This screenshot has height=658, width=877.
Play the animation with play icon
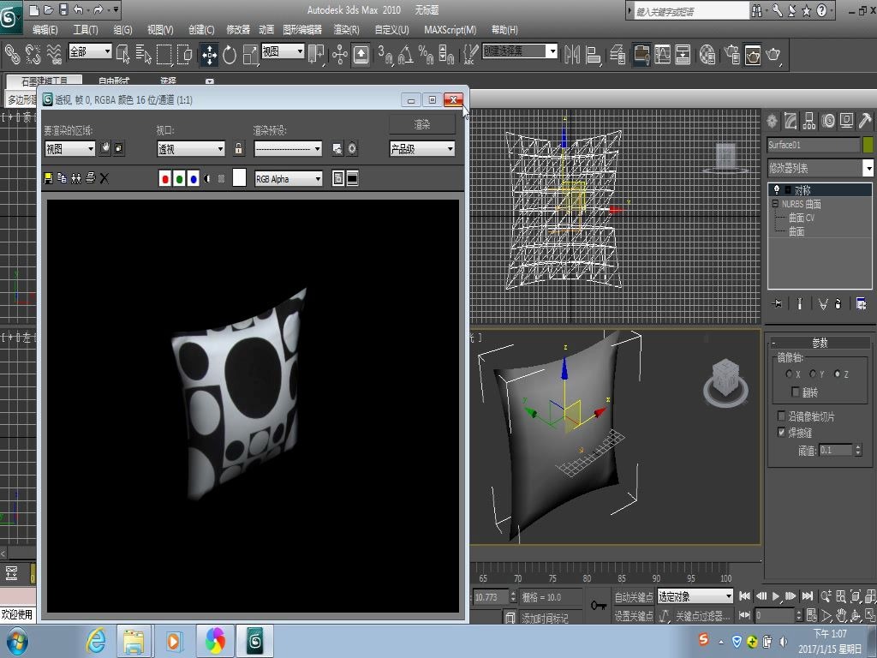776,596
